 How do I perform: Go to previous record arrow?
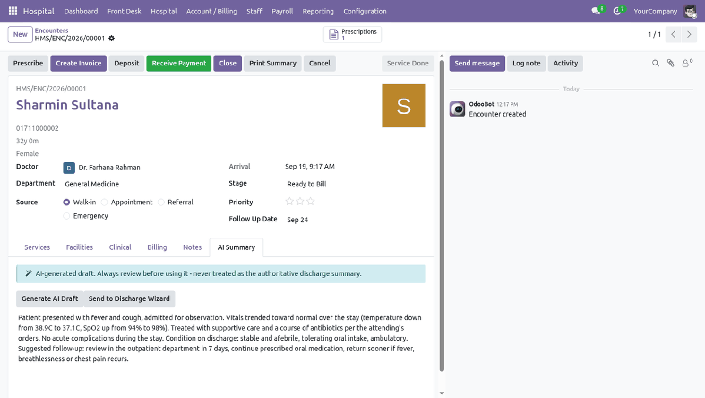[673, 34]
